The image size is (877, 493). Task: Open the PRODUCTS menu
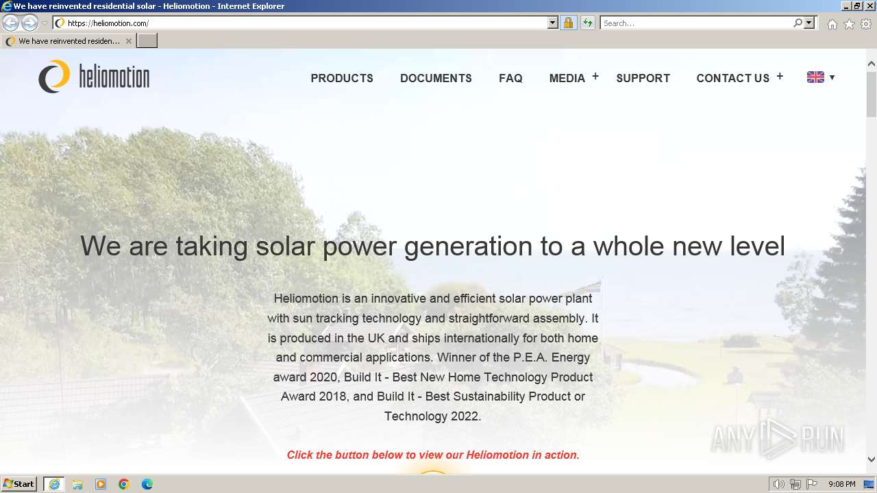coord(342,78)
